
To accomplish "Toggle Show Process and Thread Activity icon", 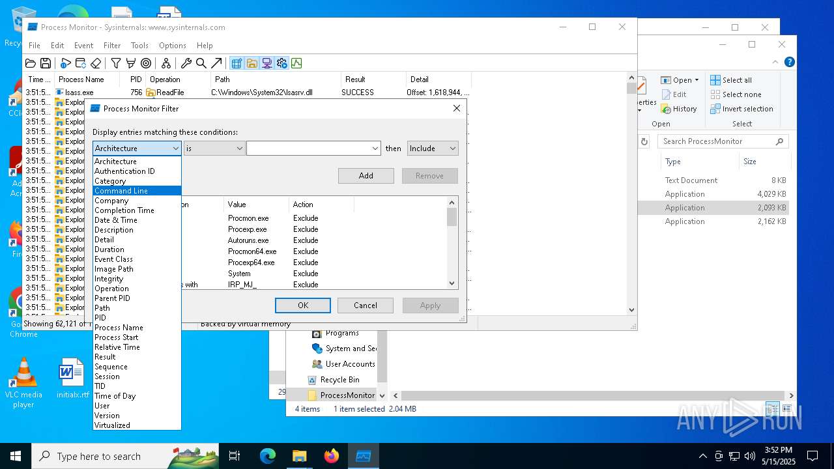I will (x=281, y=63).
